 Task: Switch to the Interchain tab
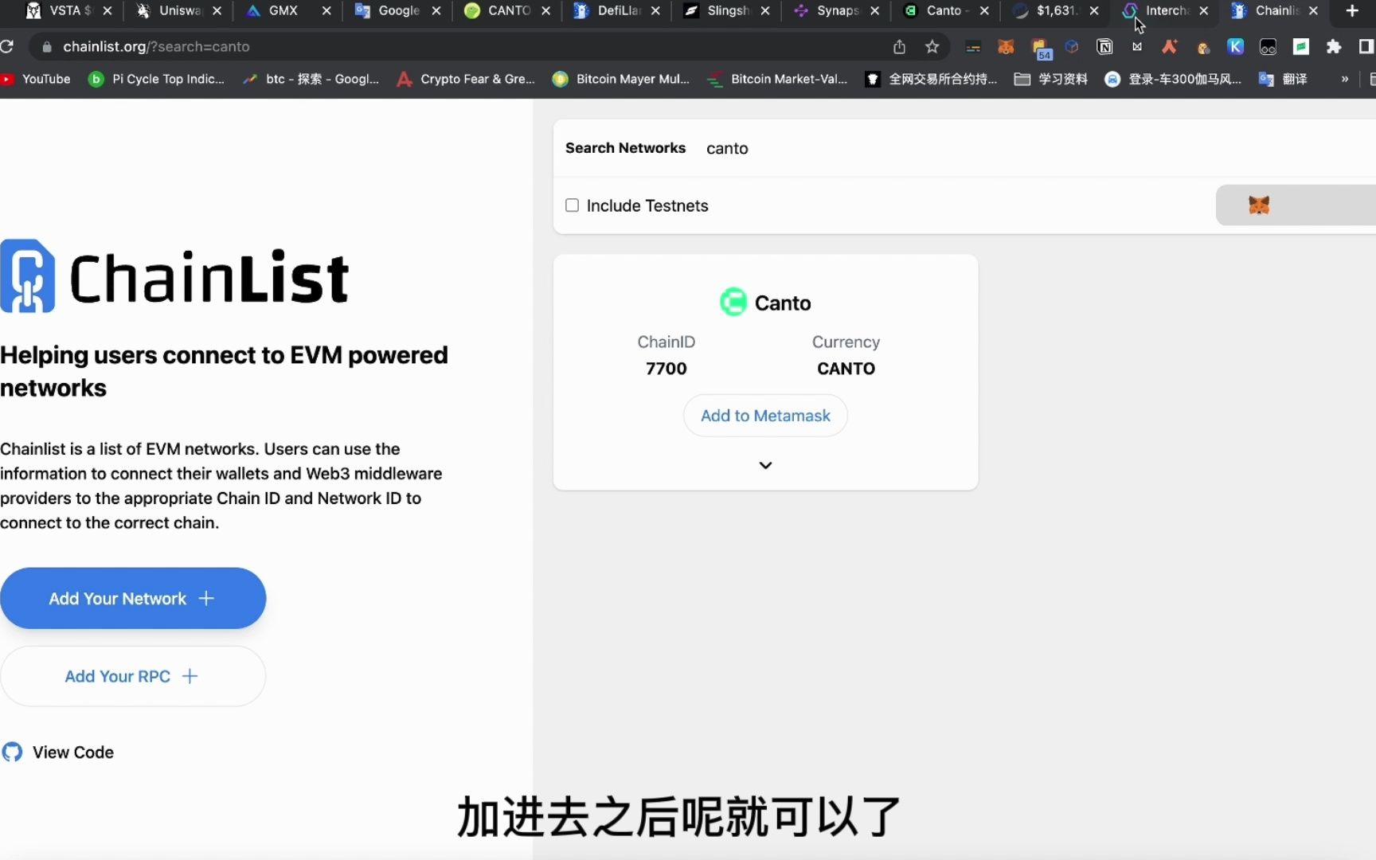coord(1165,10)
